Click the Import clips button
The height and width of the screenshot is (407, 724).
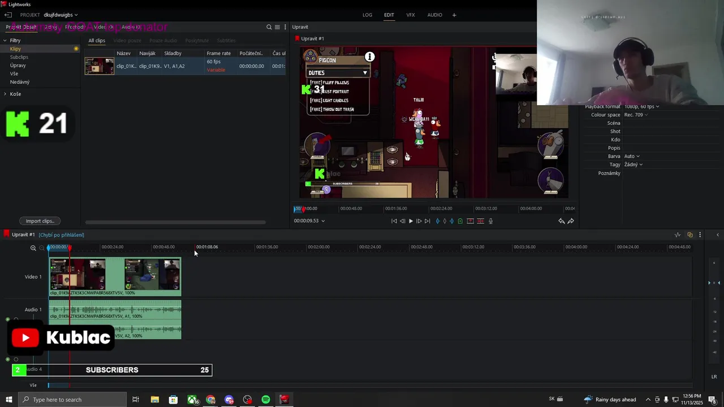[x=40, y=221]
